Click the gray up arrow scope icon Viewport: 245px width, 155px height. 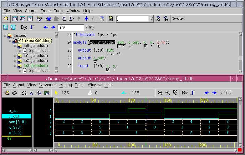point(79,18)
